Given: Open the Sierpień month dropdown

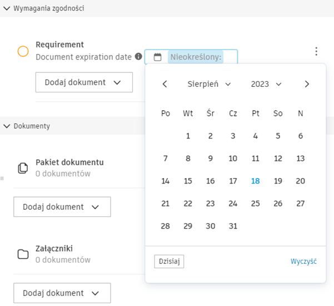Looking at the screenshot, I should tap(210, 84).
